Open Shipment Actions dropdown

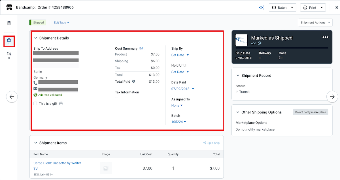tap(315, 23)
